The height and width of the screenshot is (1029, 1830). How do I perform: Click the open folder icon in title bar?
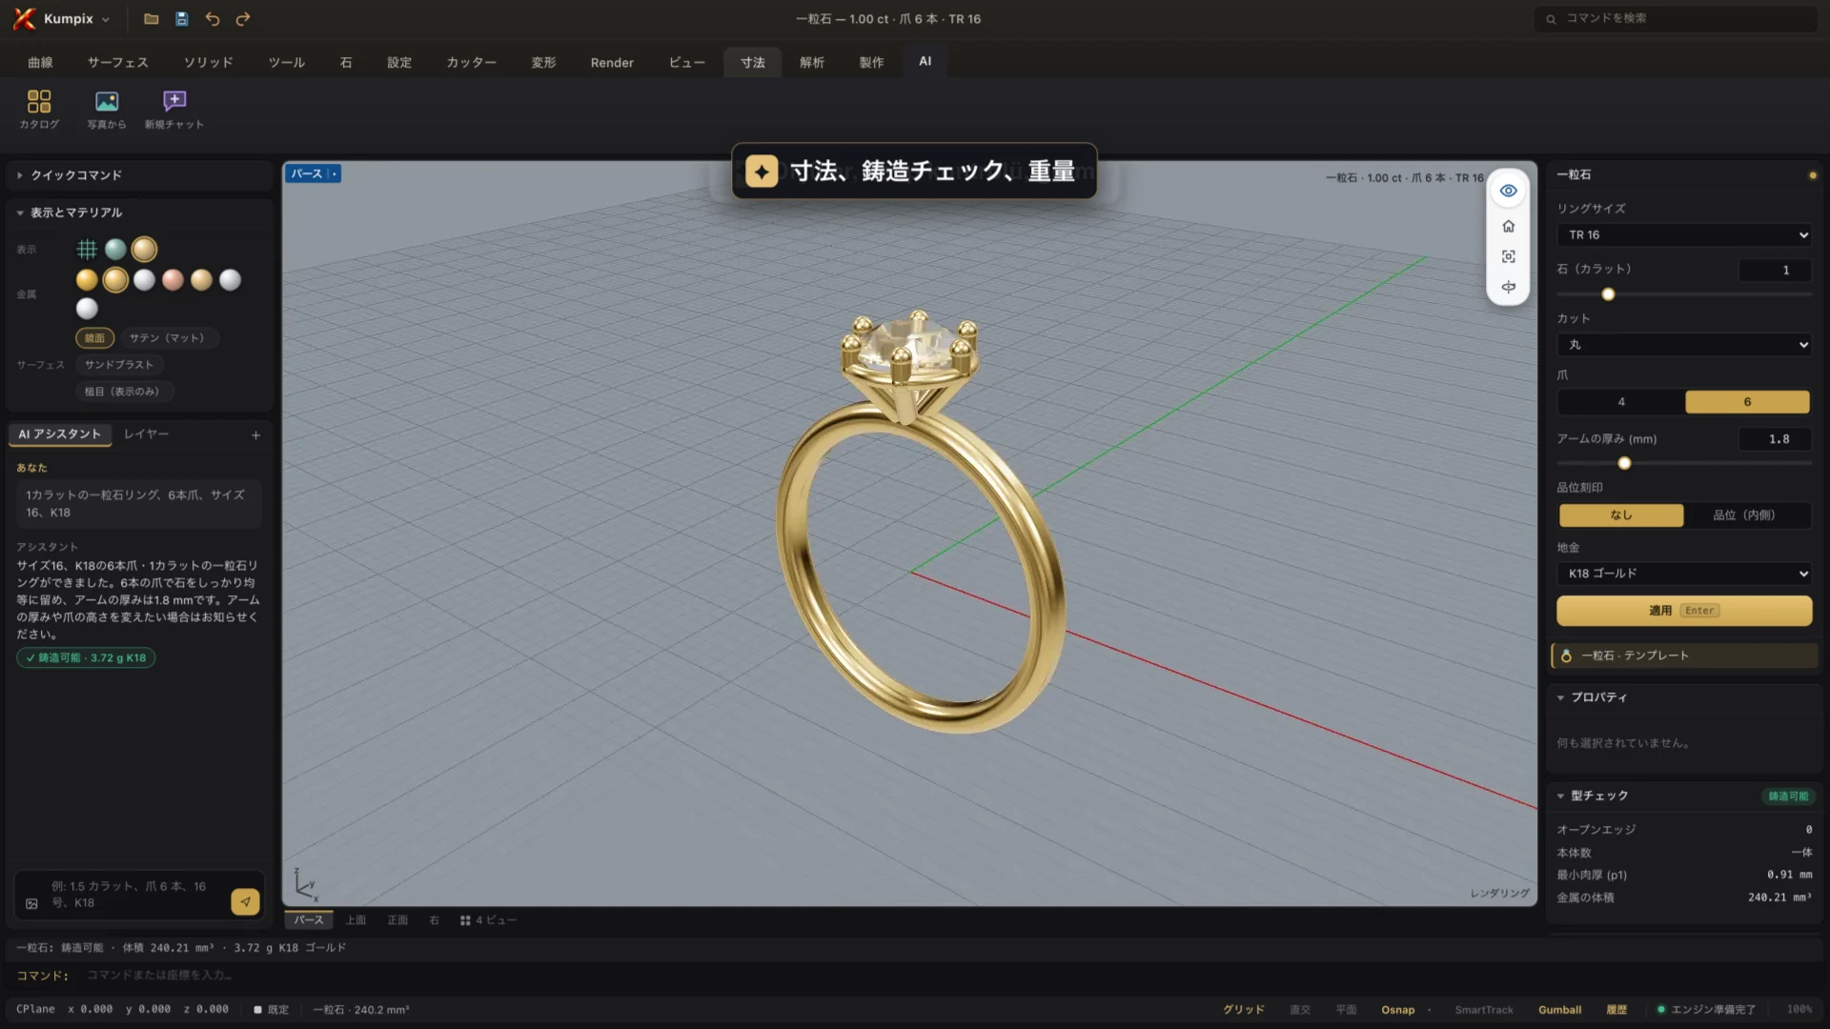(151, 18)
